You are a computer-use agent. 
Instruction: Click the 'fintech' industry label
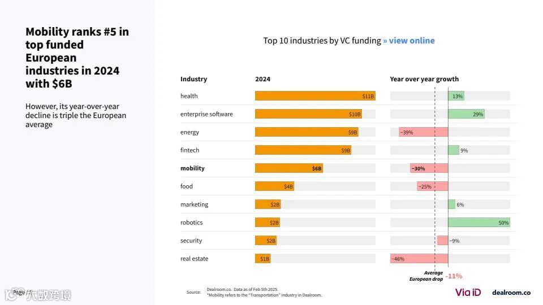pos(189,150)
